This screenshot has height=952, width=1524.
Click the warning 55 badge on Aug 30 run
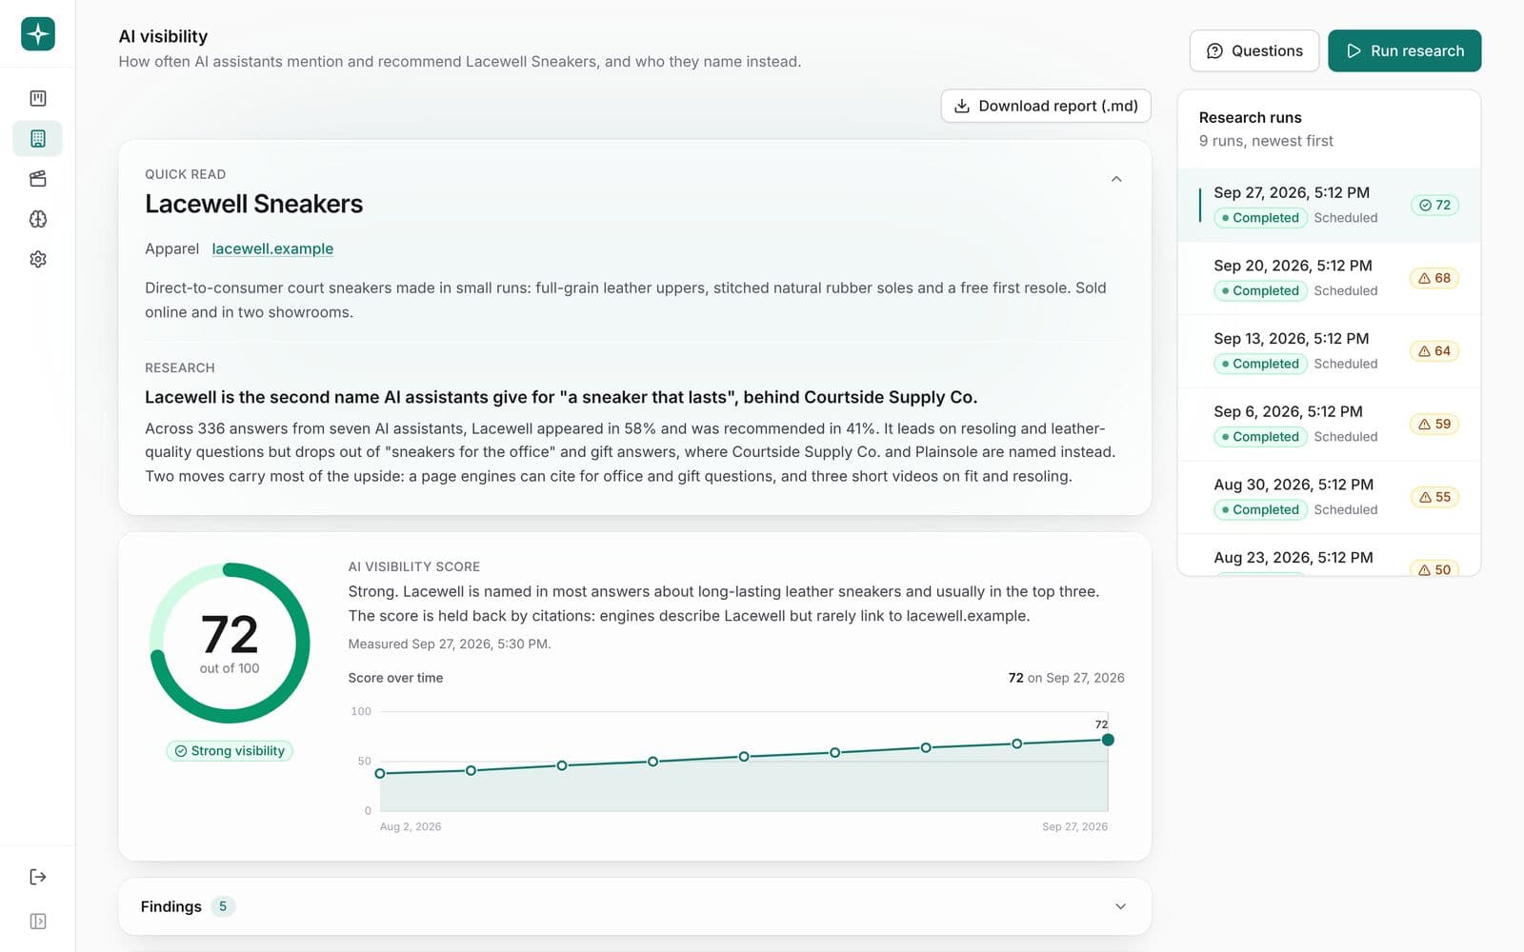pyautogui.click(x=1434, y=497)
